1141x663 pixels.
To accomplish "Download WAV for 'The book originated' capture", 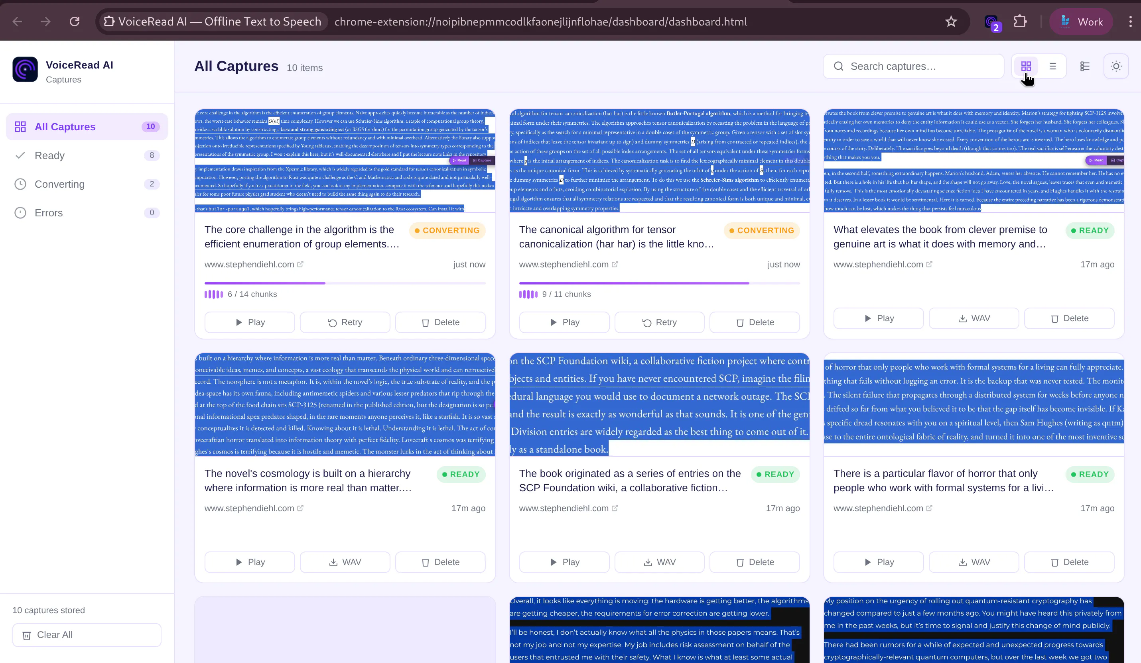I will [x=660, y=562].
